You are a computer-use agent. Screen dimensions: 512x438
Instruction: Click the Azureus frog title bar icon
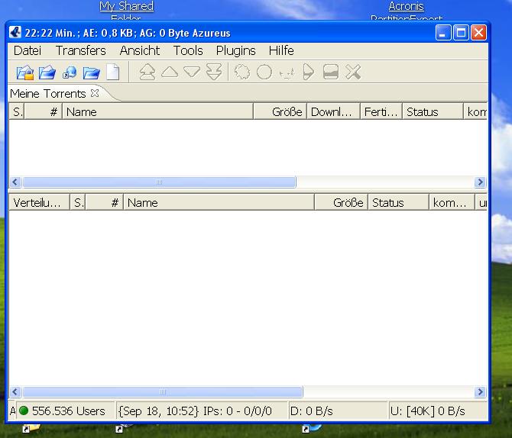15,33
